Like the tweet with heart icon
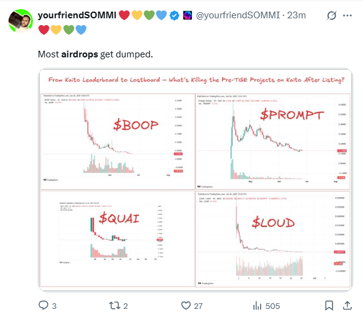Image resolution: width=363 pixels, height=318 pixels. [x=186, y=305]
